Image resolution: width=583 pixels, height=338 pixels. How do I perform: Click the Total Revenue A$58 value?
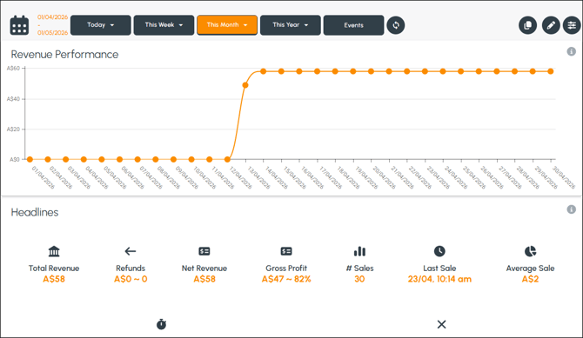[54, 279]
